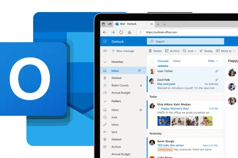The height and width of the screenshot is (158, 238).
Task: Open the app launcher waffle icon
Action: 105,41
